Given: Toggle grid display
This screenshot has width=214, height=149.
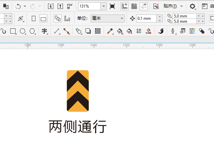Looking at the screenshot, I should coord(134,6).
